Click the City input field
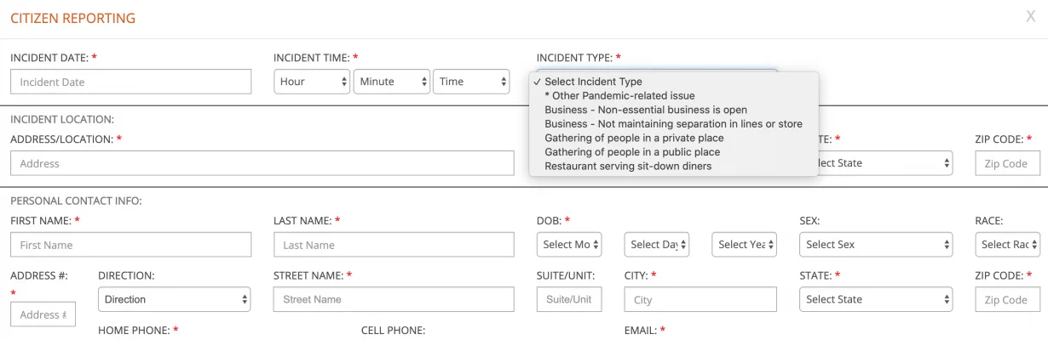Viewport: 1048px width, 340px height. 700,299
